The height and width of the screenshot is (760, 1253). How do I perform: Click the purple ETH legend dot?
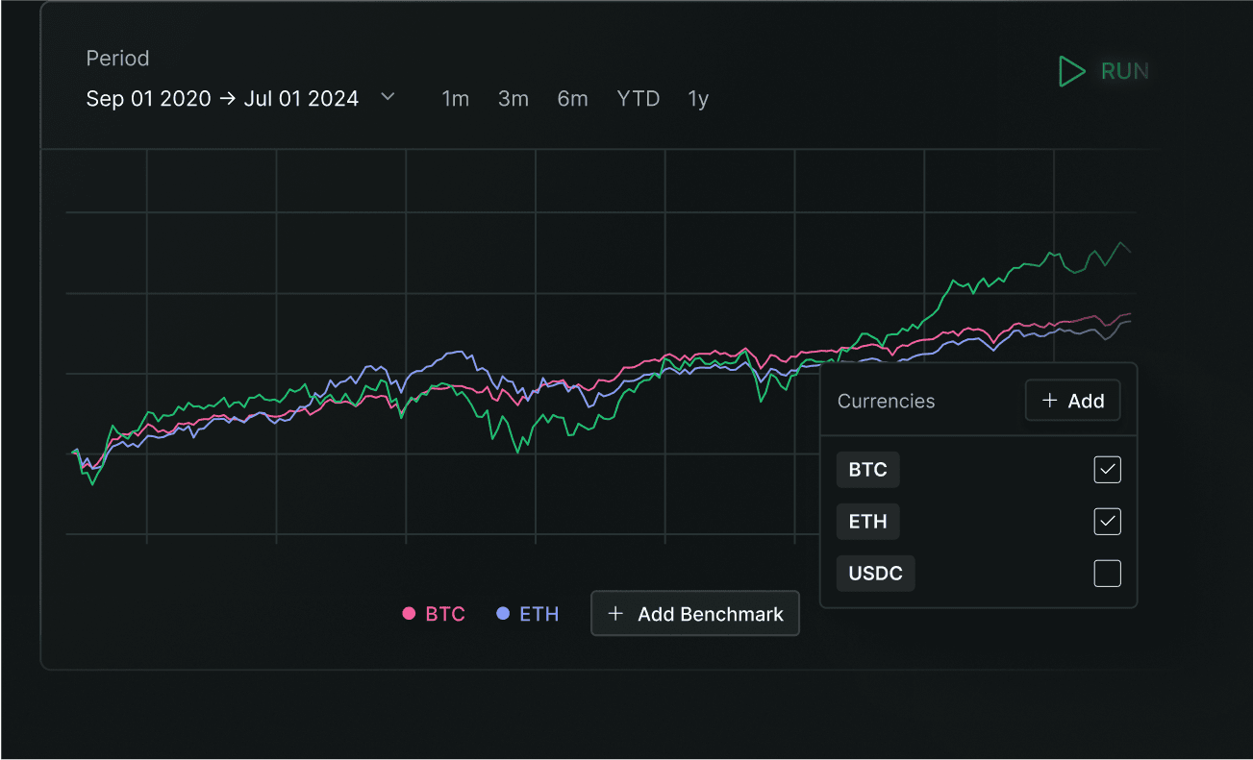coord(501,613)
